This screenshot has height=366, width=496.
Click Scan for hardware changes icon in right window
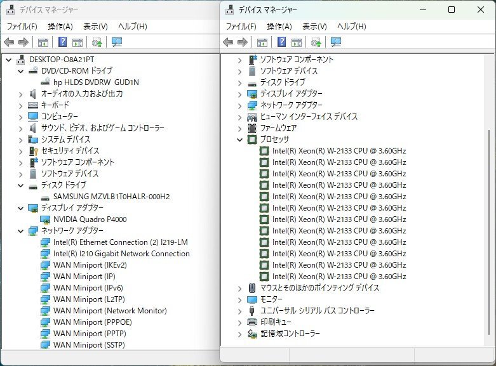[335, 42]
